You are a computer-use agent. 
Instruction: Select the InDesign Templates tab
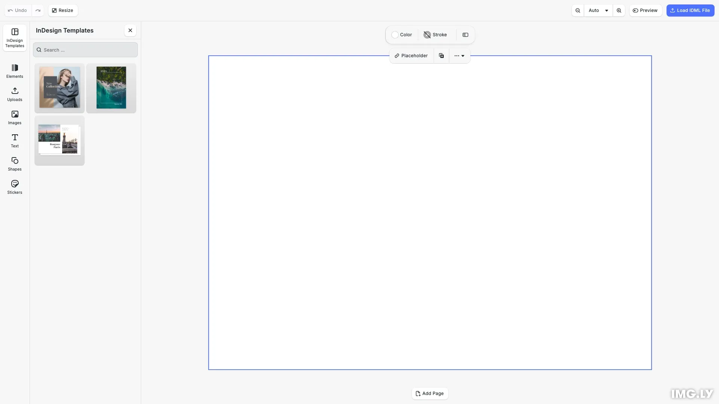[15, 38]
